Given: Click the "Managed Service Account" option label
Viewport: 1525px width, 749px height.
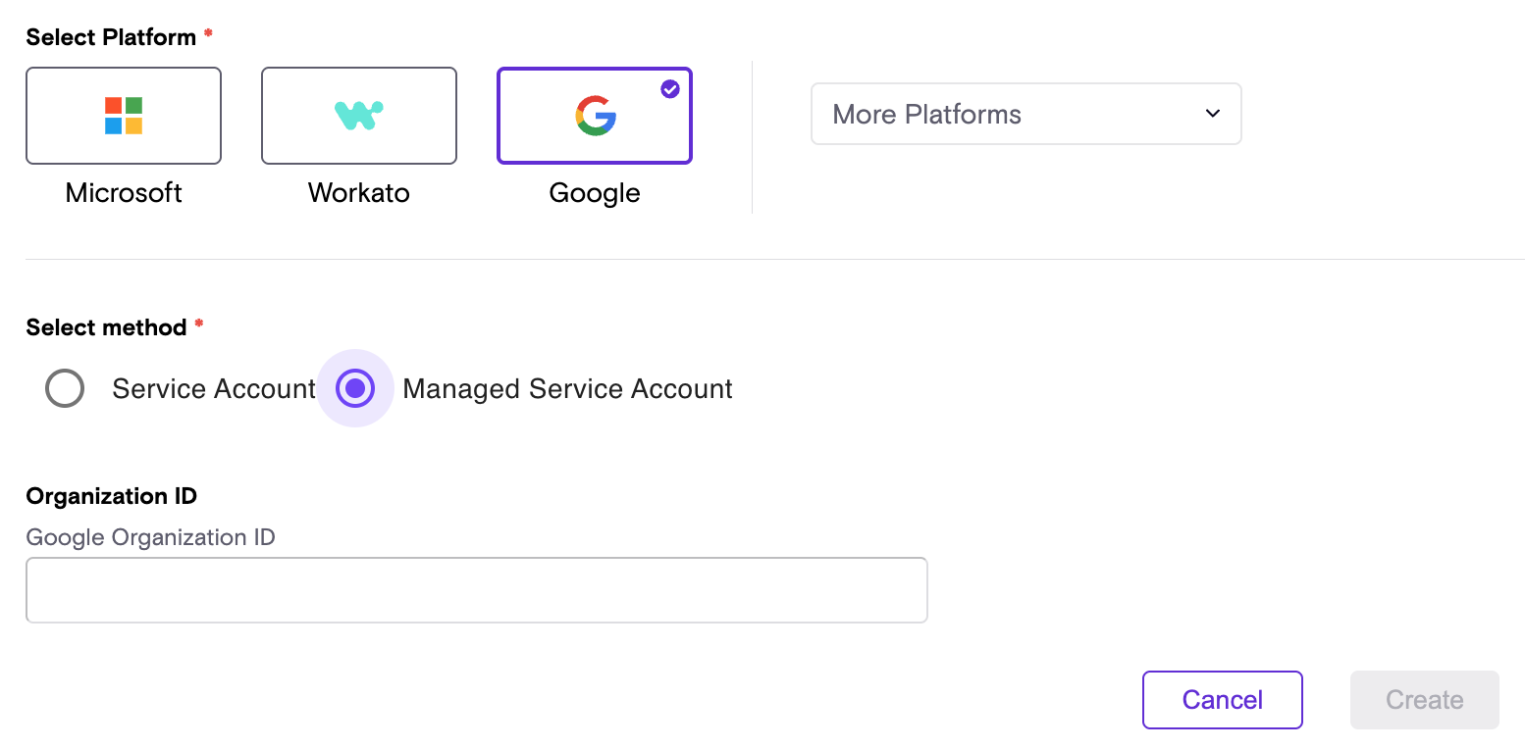Looking at the screenshot, I should pos(567,389).
